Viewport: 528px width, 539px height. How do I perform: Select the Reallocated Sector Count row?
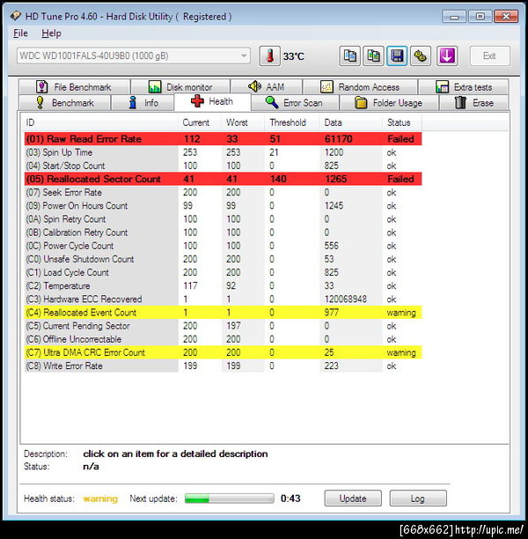223,179
